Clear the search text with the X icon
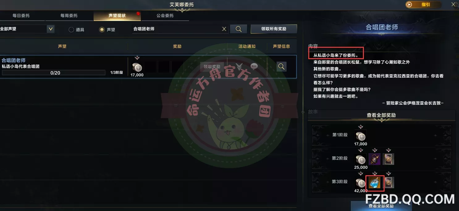Viewport: 459px width, 211px height. tap(224, 29)
